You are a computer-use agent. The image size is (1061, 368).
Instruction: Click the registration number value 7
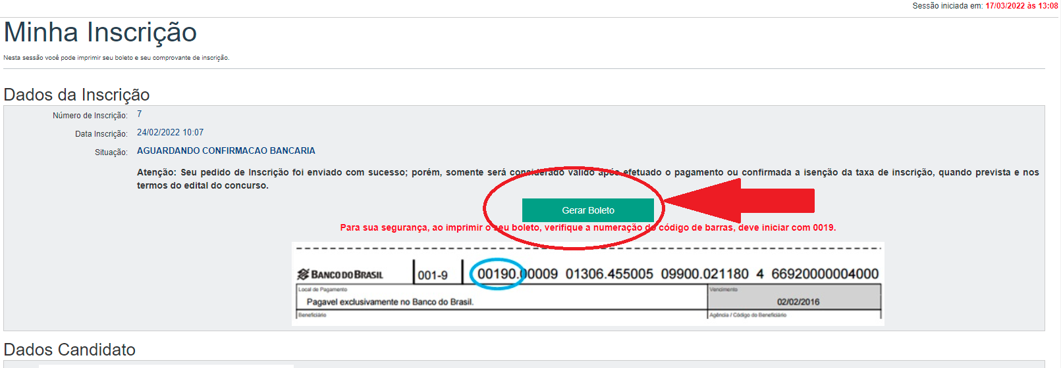point(139,114)
